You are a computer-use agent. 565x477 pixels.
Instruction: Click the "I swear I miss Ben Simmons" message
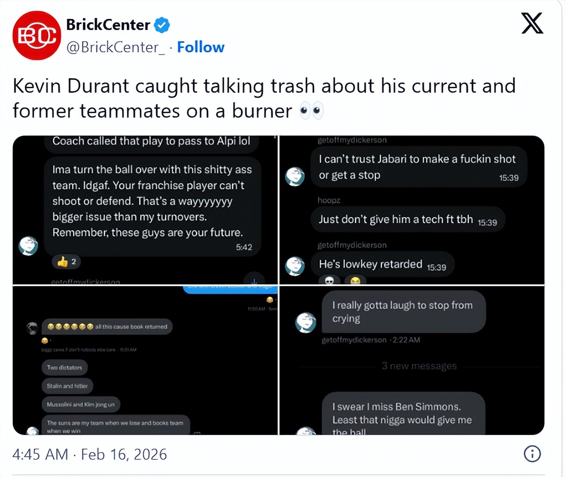(403, 413)
